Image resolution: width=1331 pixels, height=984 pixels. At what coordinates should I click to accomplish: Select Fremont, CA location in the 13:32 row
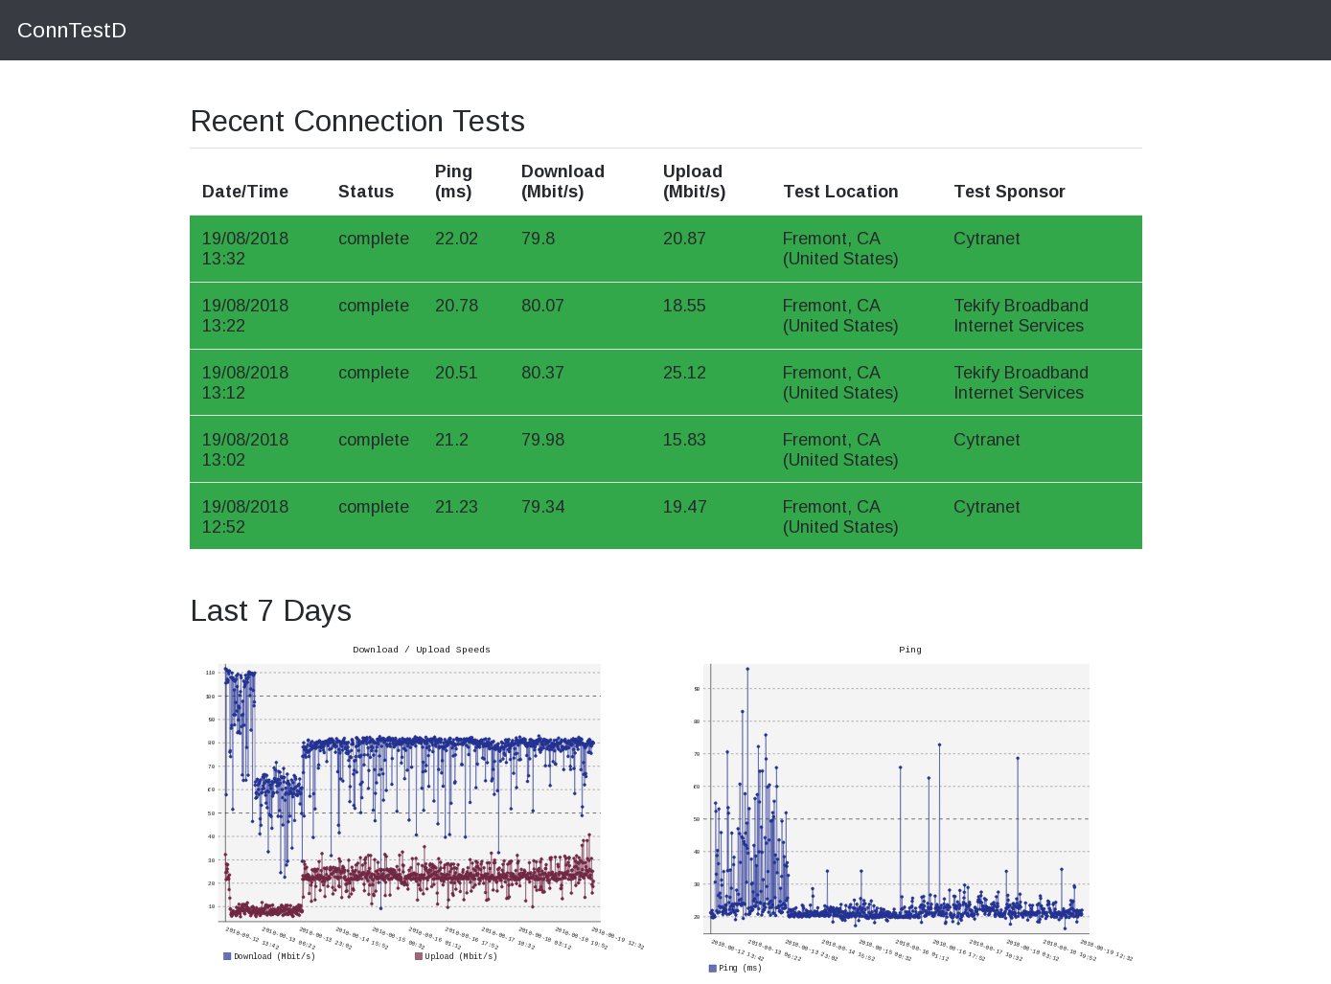point(840,249)
